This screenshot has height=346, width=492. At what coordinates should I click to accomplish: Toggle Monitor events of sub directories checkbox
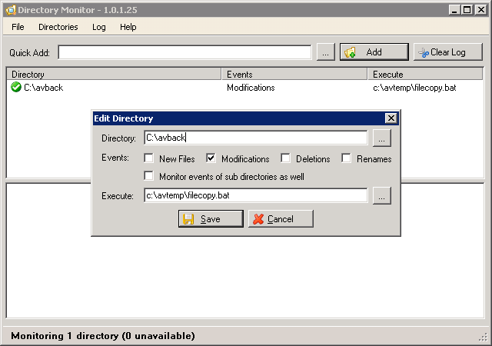pyautogui.click(x=148, y=176)
